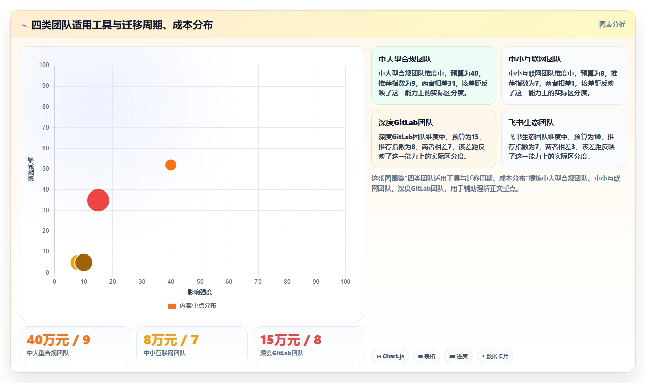Click the lightning icon beside the title

tap(24, 25)
